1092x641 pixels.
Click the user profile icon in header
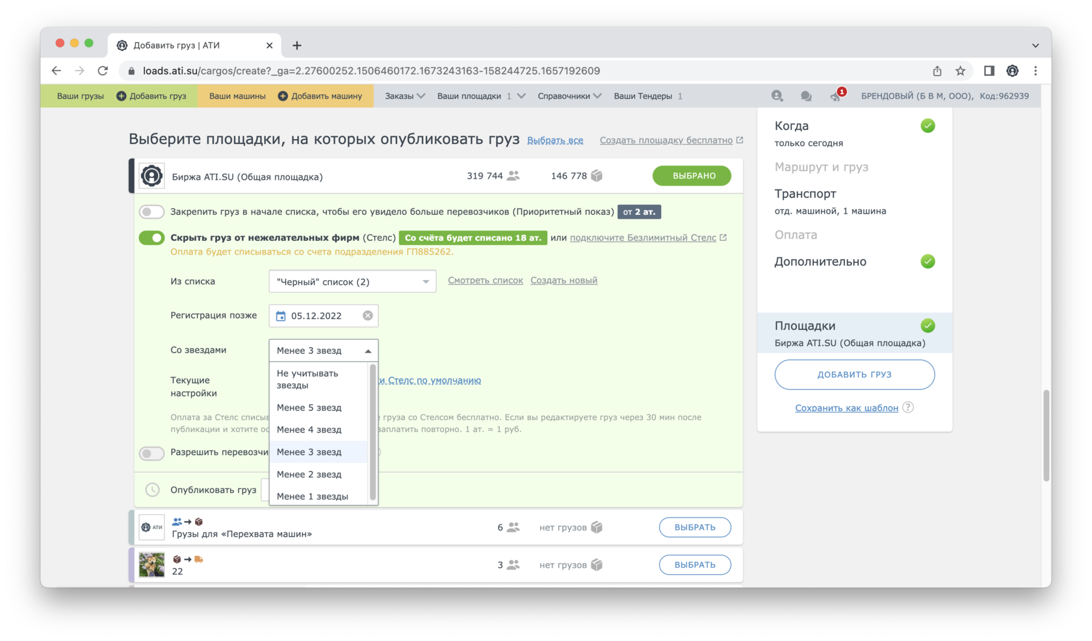click(x=777, y=96)
